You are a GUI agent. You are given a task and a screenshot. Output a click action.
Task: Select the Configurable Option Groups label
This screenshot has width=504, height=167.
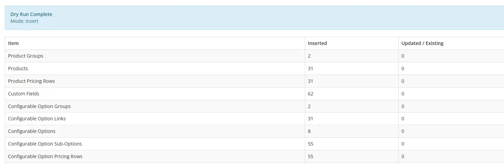click(39, 106)
